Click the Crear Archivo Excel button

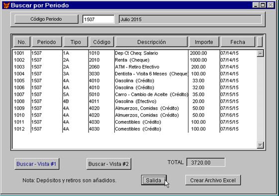pyautogui.click(x=213, y=180)
